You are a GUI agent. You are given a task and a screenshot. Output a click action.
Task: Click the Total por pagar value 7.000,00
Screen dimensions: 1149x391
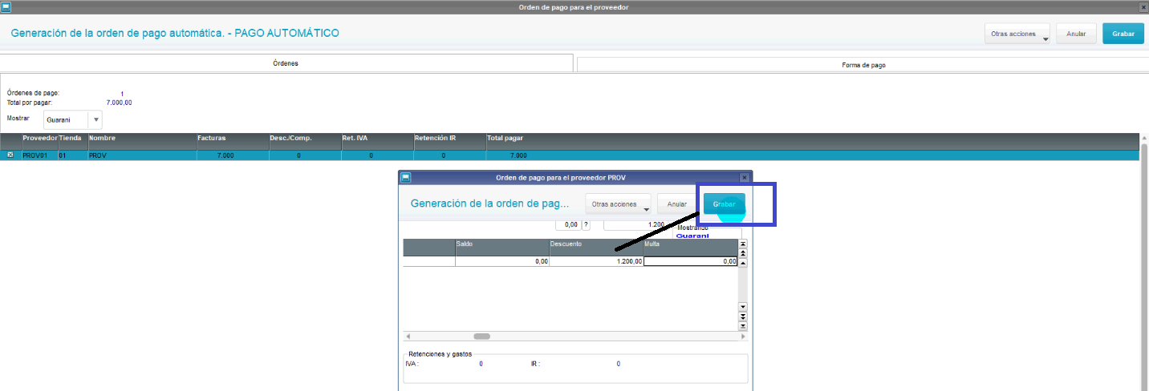point(119,103)
